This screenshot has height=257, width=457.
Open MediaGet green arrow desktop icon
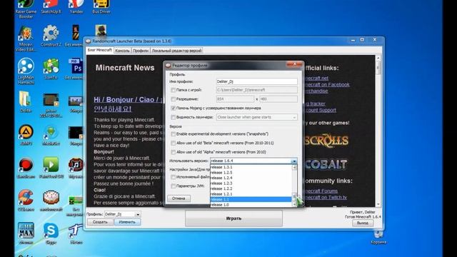51,135
